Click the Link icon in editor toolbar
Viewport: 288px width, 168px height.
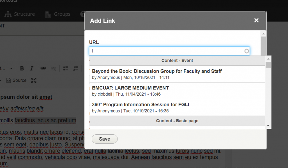pos(43,68)
